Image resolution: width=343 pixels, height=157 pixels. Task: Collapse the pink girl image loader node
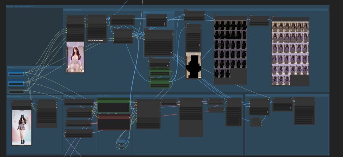coord(67,16)
